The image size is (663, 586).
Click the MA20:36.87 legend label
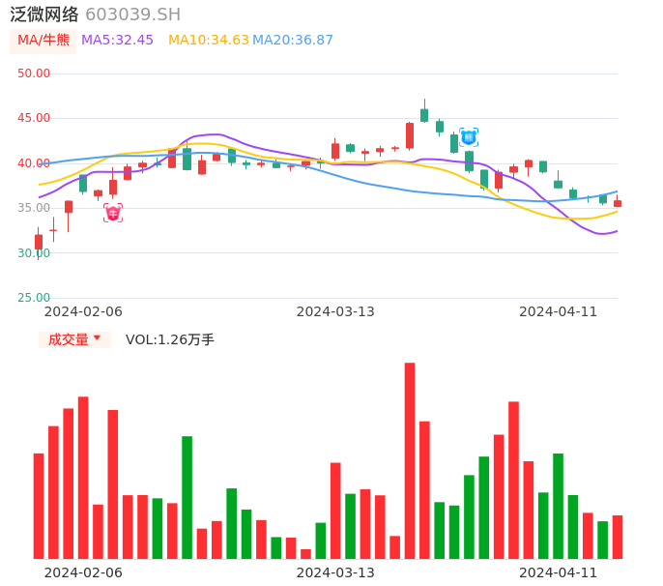pyautogui.click(x=293, y=41)
